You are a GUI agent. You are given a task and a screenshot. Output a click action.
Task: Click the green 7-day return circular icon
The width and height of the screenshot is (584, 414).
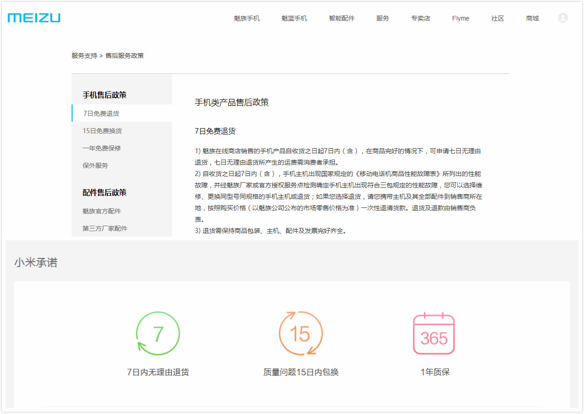point(157,333)
